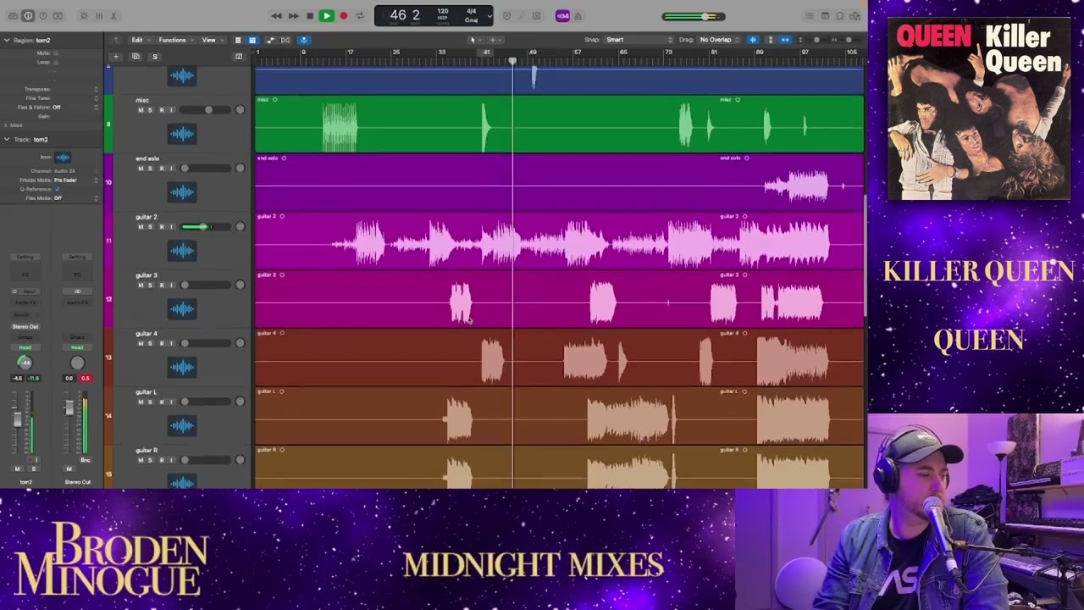Click the green Read automation button on tom2 strip
Viewport: 1084px width, 610px height.
point(25,347)
